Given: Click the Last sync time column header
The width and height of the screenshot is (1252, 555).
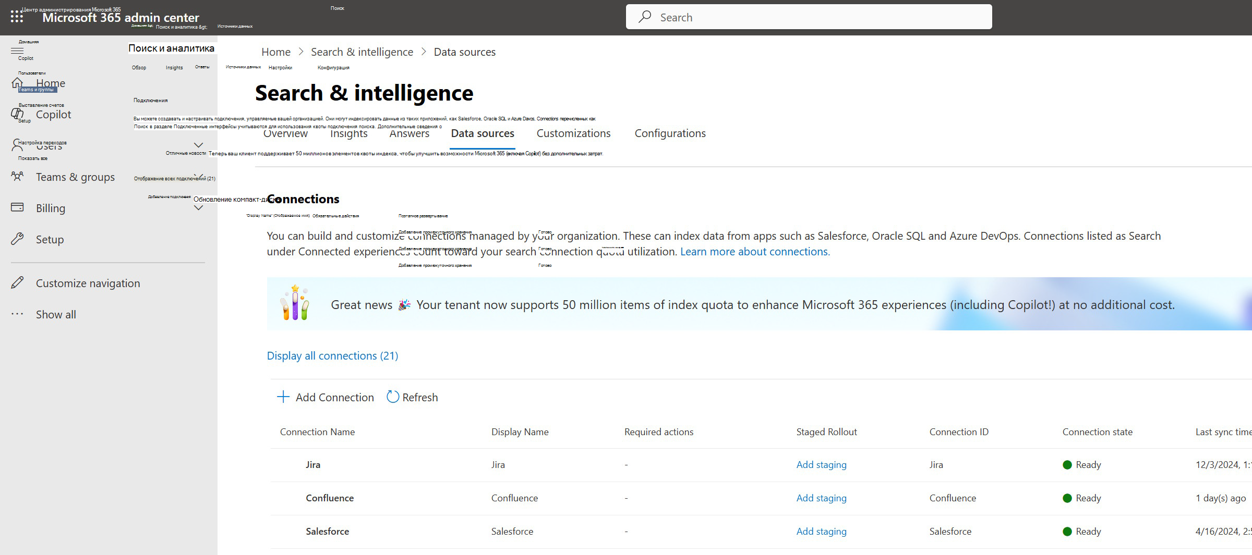Looking at the screenshot, I should click(1223, 432).
